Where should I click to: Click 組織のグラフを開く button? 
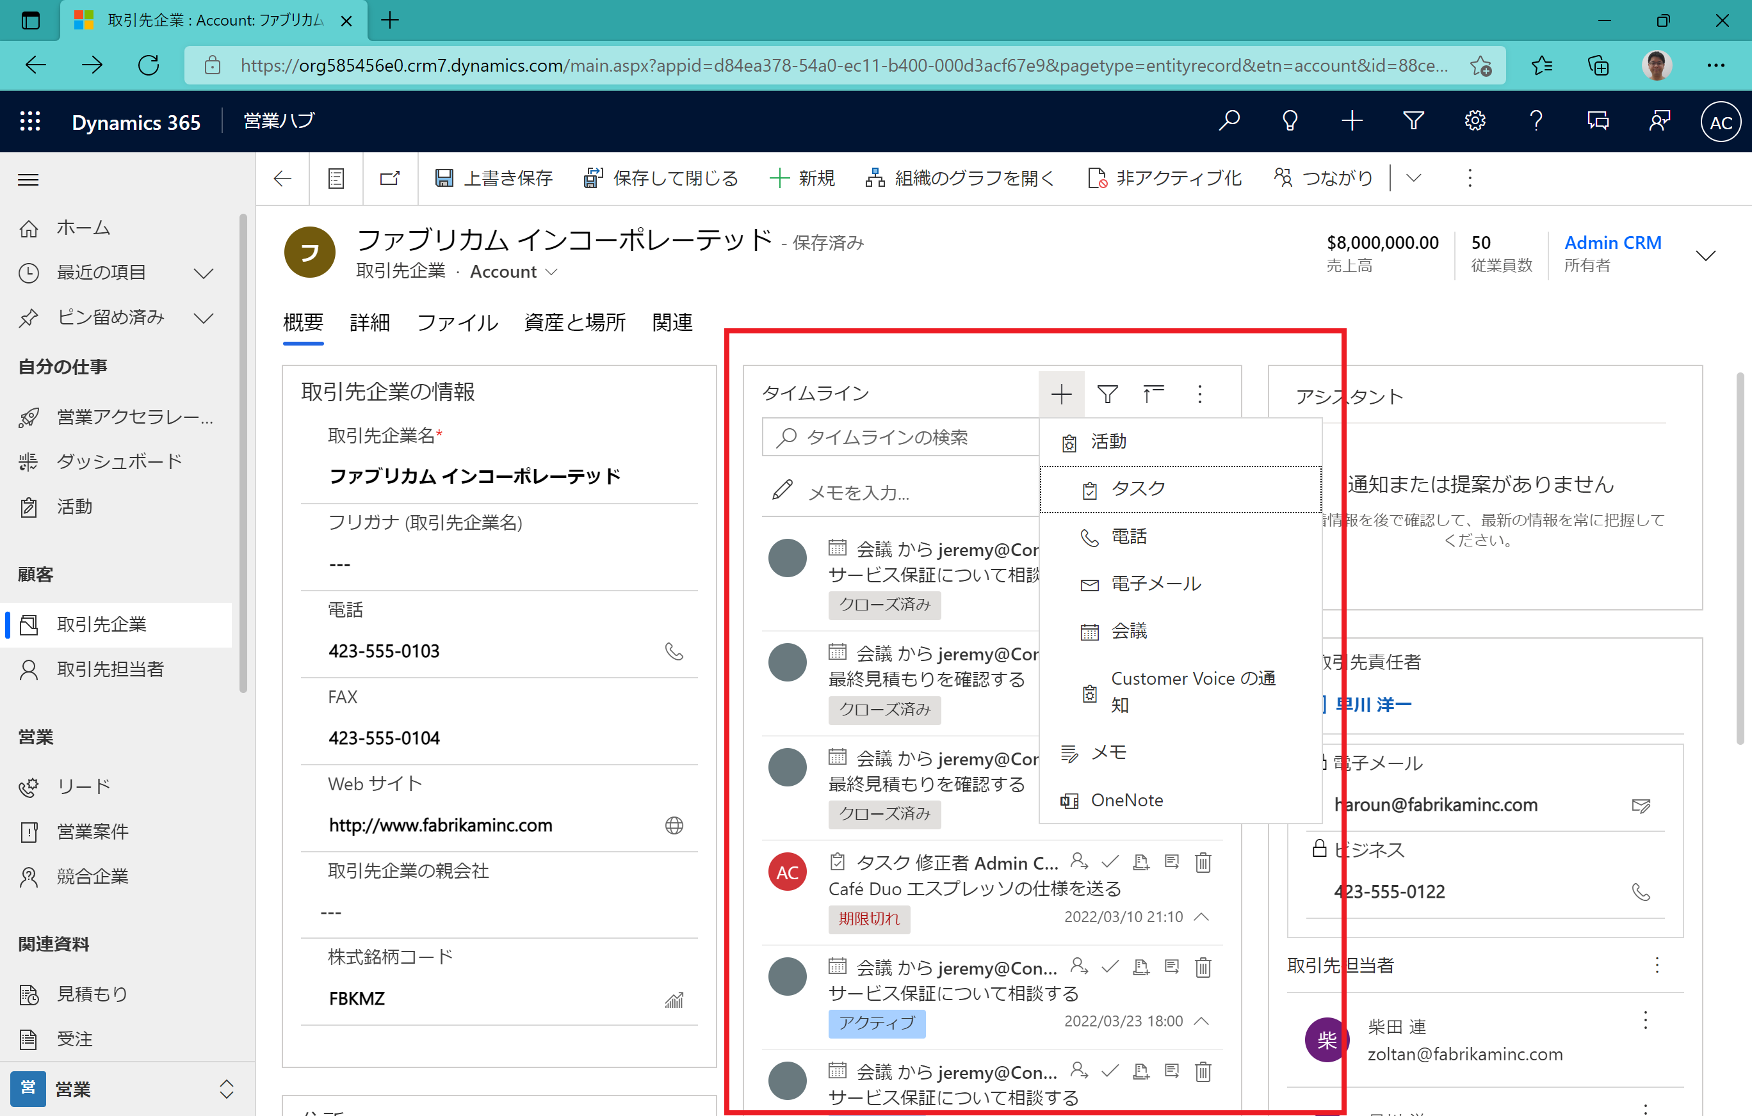[x=959, y=178]
